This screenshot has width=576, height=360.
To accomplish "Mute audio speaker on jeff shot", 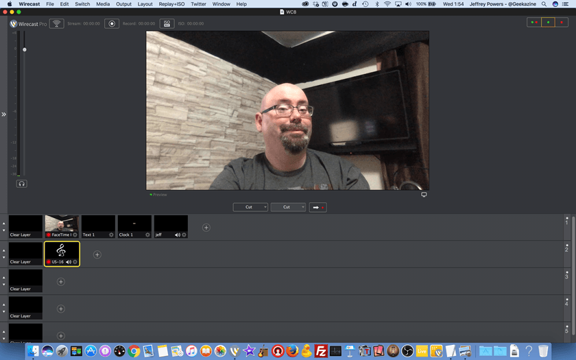I will coord(178,235).
